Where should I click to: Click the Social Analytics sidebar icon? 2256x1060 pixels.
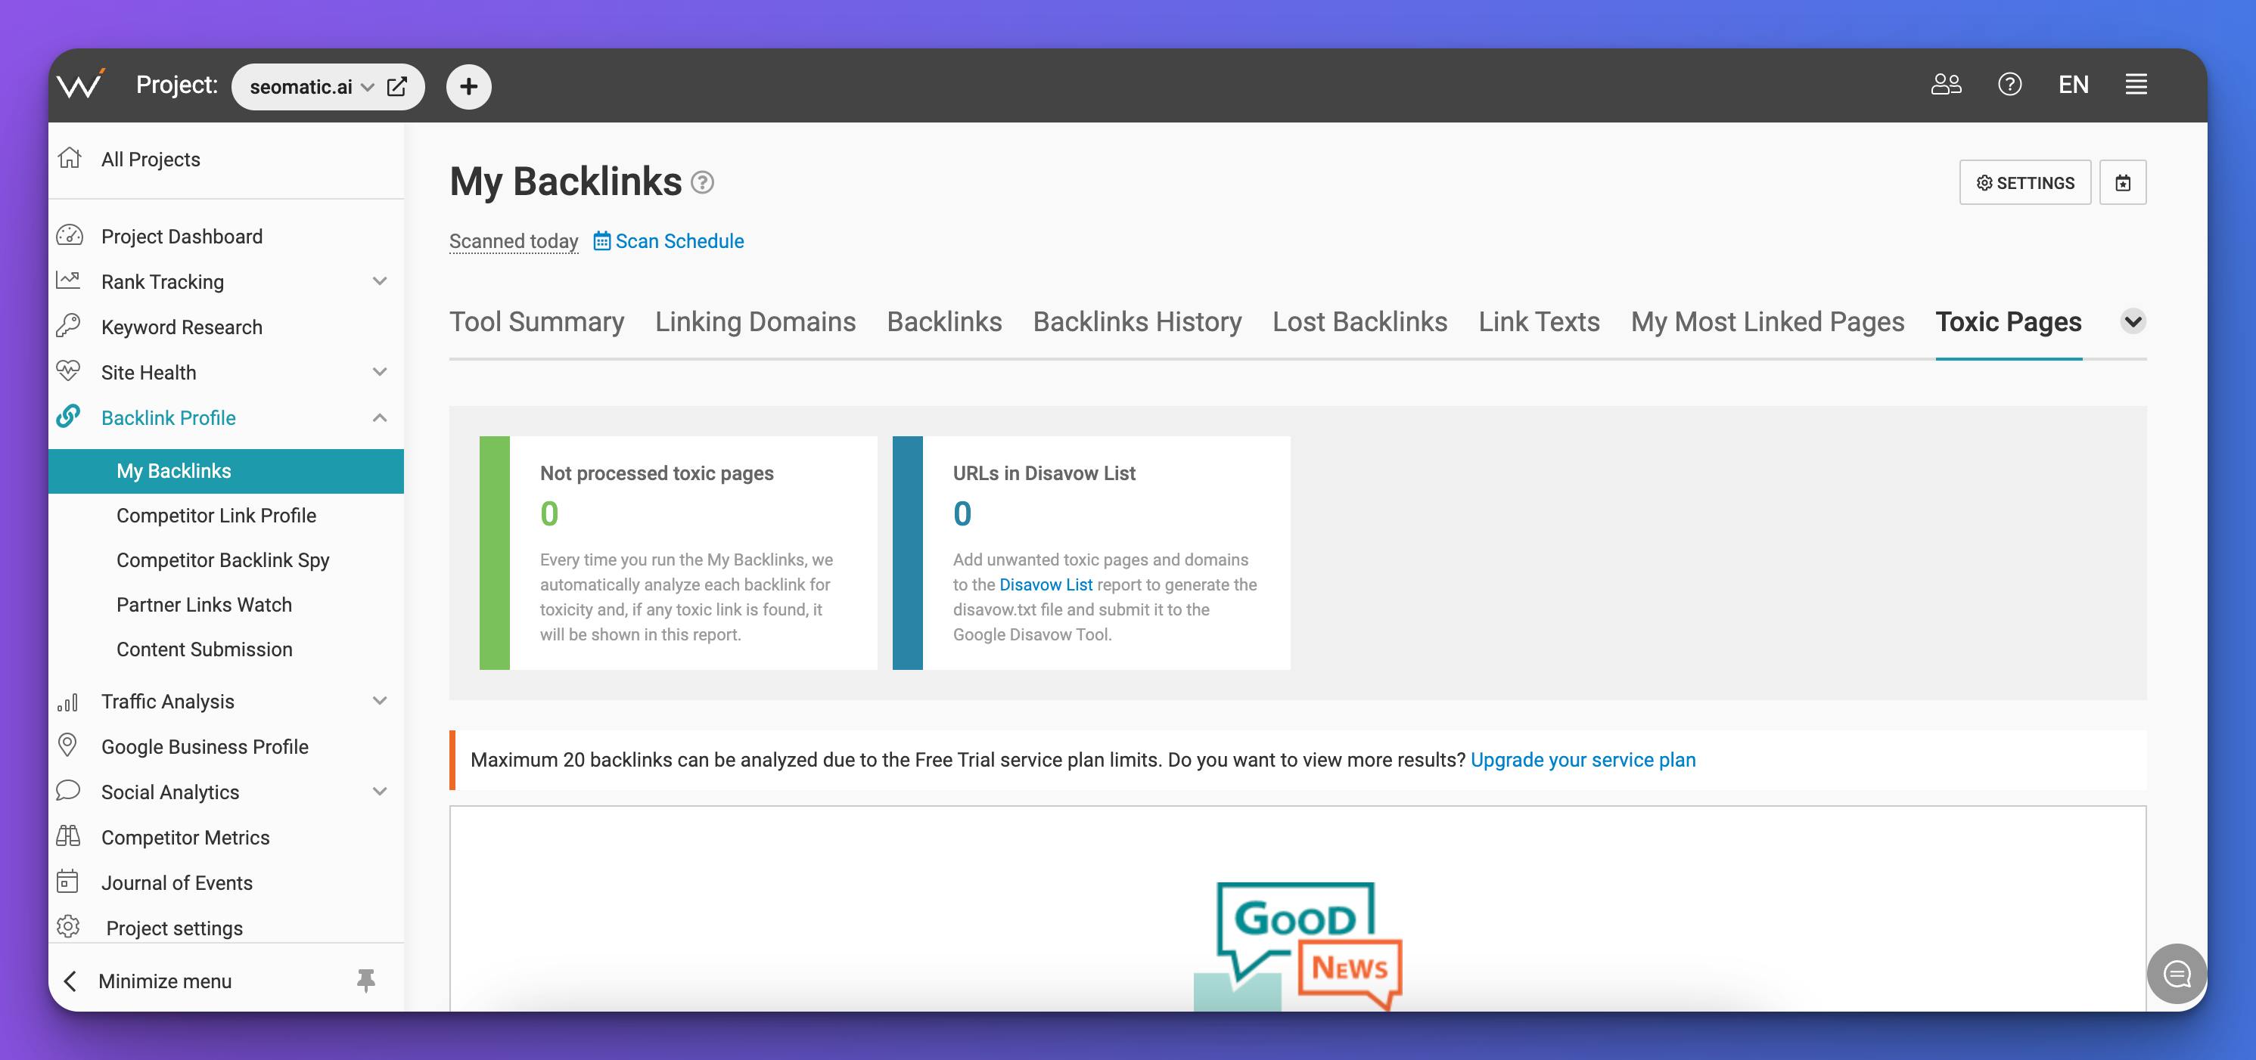(69, 791)
